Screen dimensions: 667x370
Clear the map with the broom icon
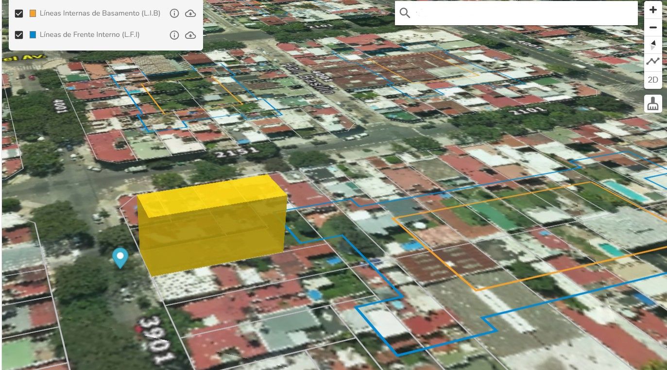[x=653, y=104]
